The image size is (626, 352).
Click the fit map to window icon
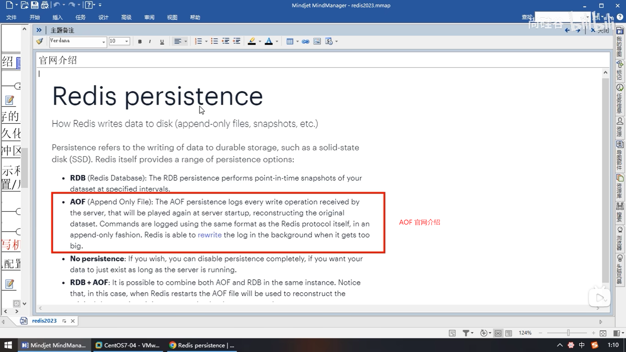point(603,333)
